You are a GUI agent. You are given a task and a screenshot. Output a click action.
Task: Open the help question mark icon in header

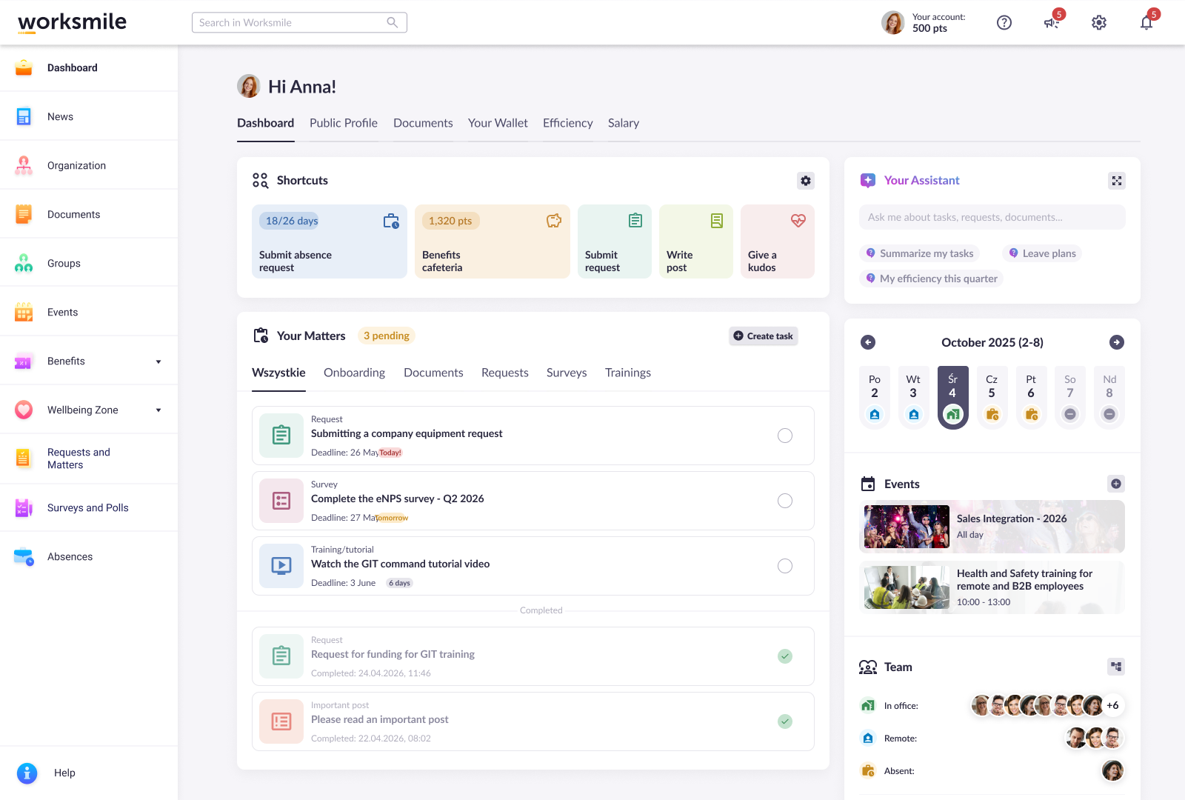[1004, 23]
